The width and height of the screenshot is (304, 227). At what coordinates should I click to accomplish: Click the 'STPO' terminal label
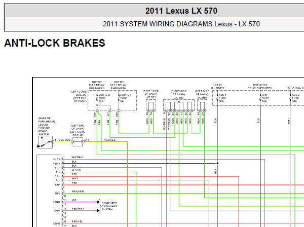coord(56,223)
